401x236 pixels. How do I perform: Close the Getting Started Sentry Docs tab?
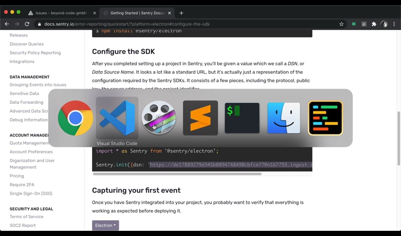tap(169, 13)
